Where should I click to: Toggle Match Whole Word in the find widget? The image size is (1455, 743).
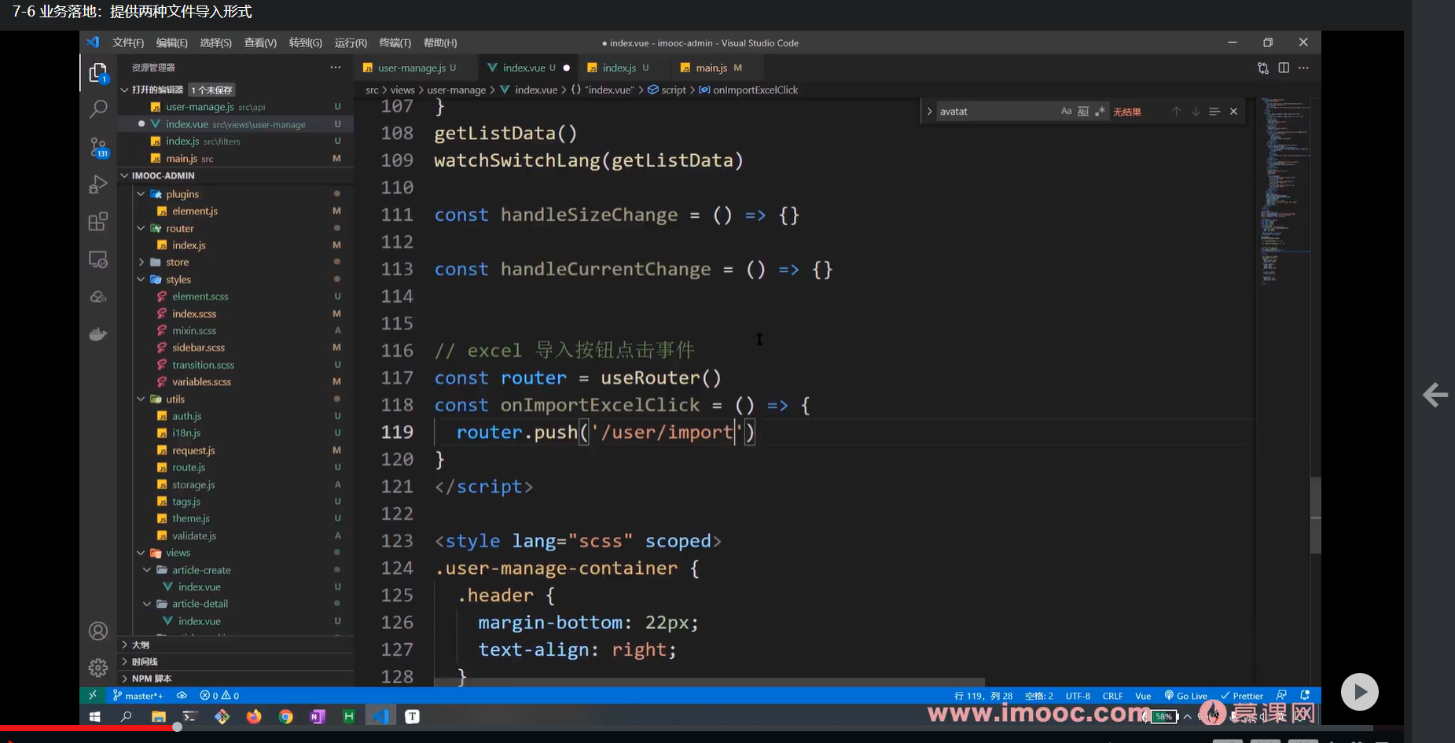(x=1083, y=112)
